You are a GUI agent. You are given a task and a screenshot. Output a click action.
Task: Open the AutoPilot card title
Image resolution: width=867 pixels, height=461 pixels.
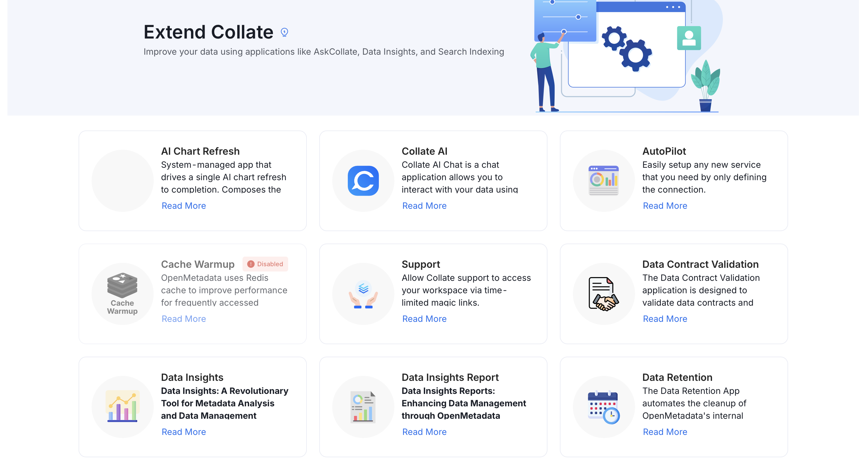[x=664, y=151]
